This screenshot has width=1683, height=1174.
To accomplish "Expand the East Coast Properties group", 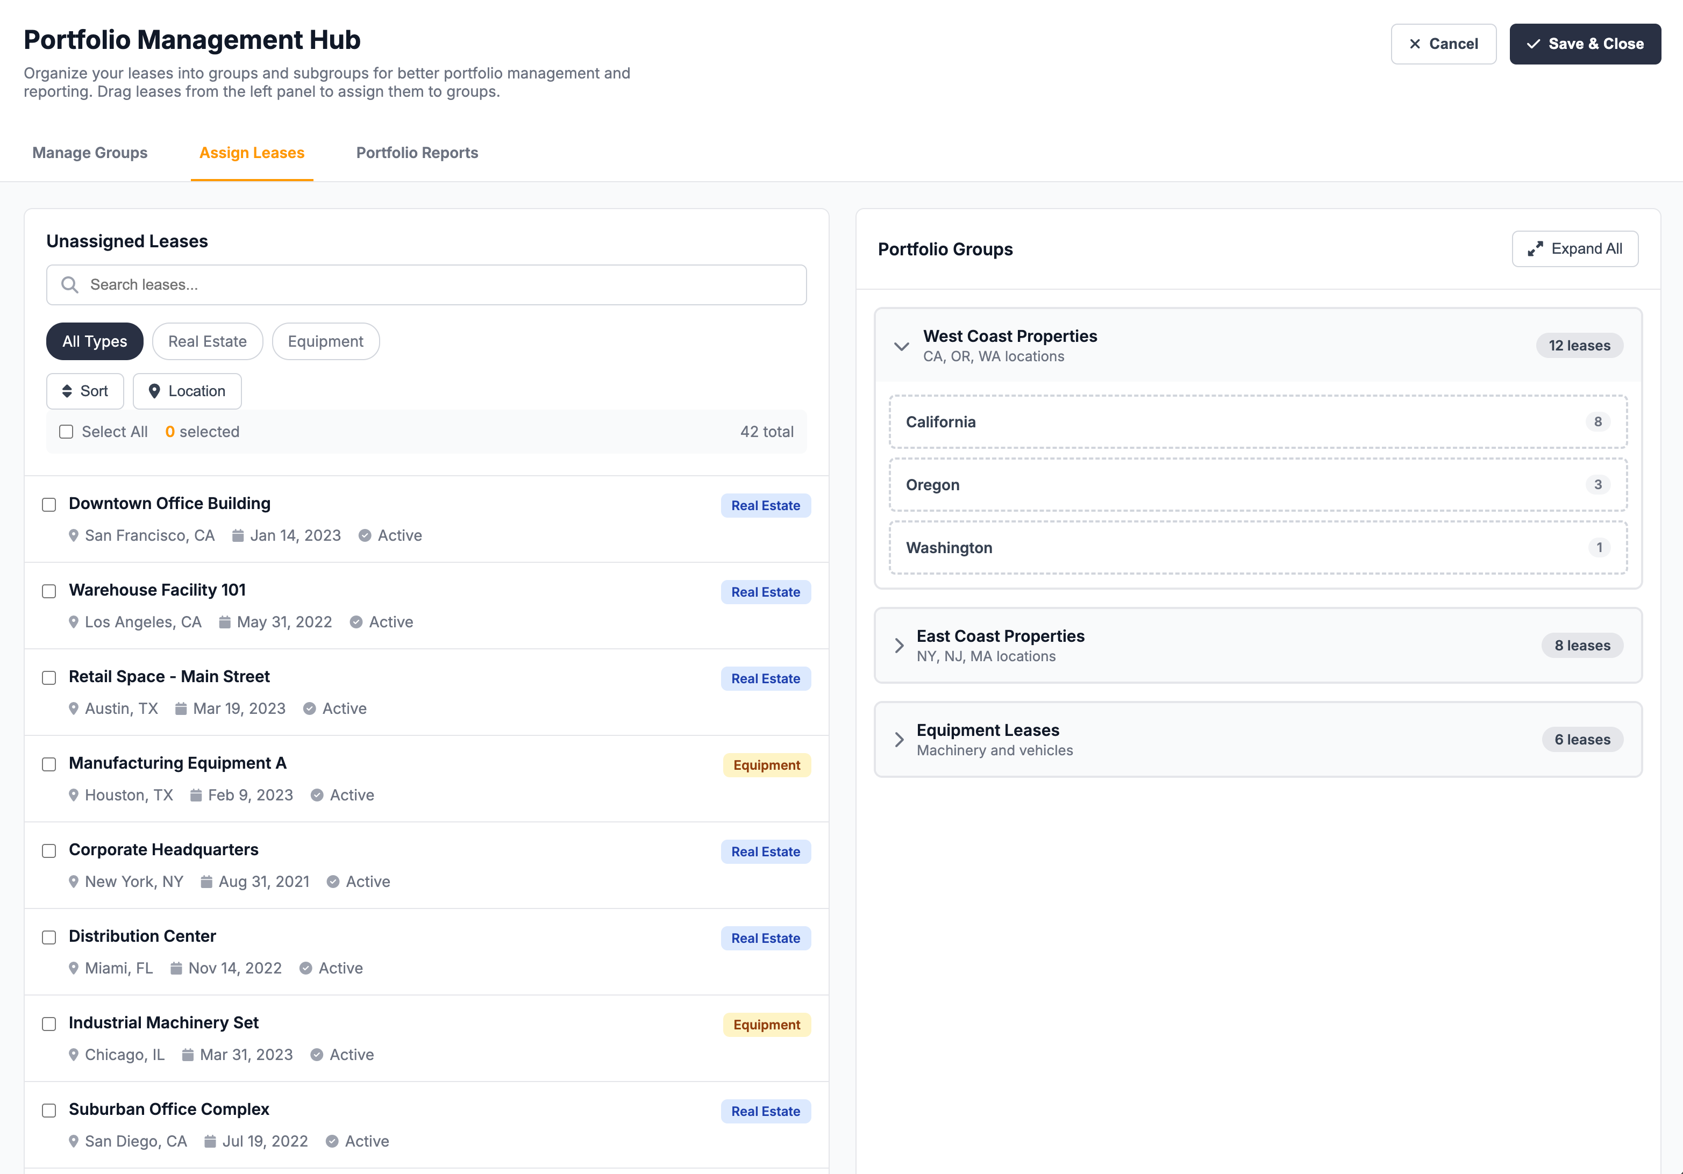I will 900,645.
